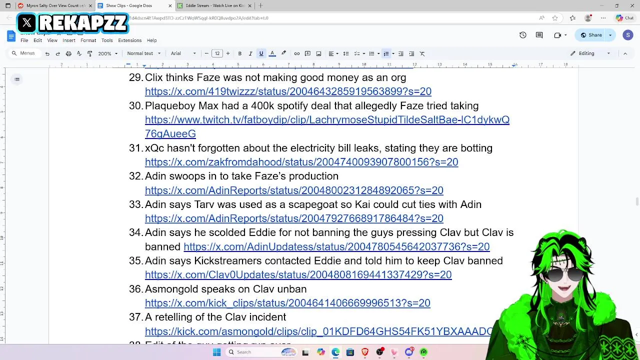640x360 pixels.
Task: Open the kick_clips status link
Action: click(x=287, y=303)
